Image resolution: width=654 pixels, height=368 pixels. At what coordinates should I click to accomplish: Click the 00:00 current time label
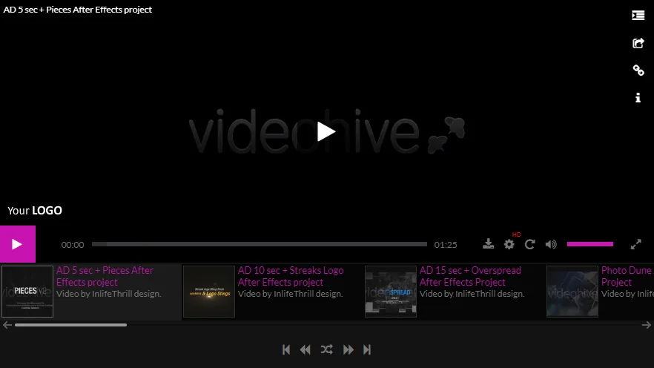73,245
